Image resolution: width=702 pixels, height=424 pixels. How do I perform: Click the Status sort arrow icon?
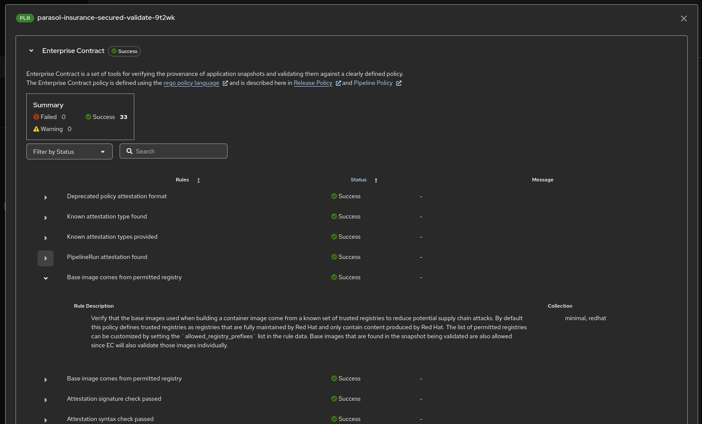(x=376, y=181)
